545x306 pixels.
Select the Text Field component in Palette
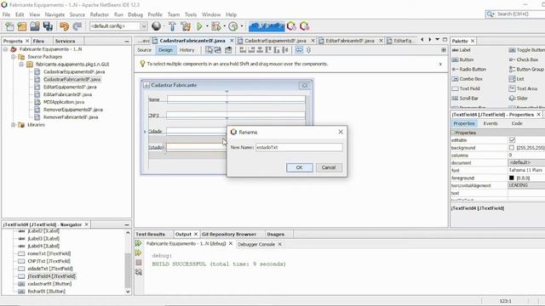466,88
